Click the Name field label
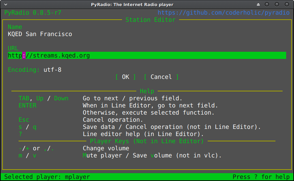Viewport: 294px width, 181px height. tap(15, 27)
